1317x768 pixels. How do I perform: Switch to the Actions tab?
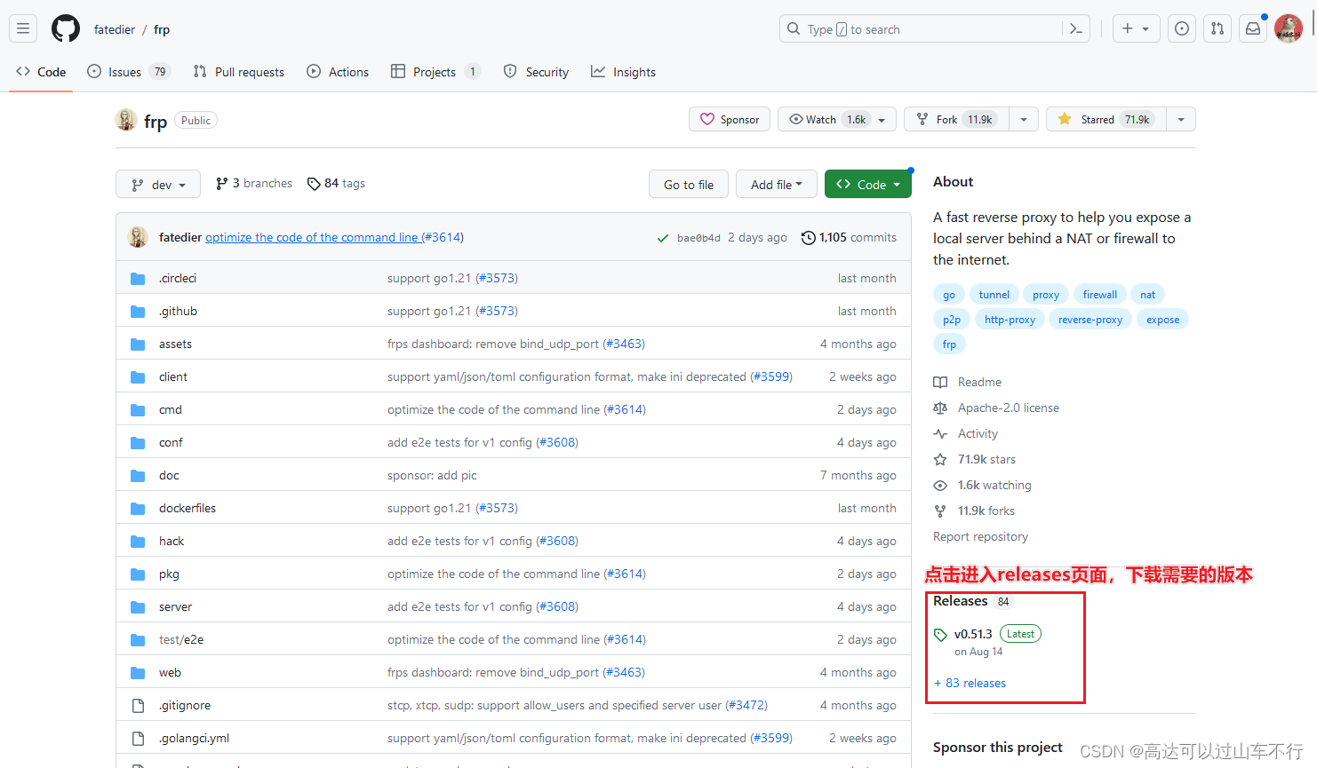point(338,72)
